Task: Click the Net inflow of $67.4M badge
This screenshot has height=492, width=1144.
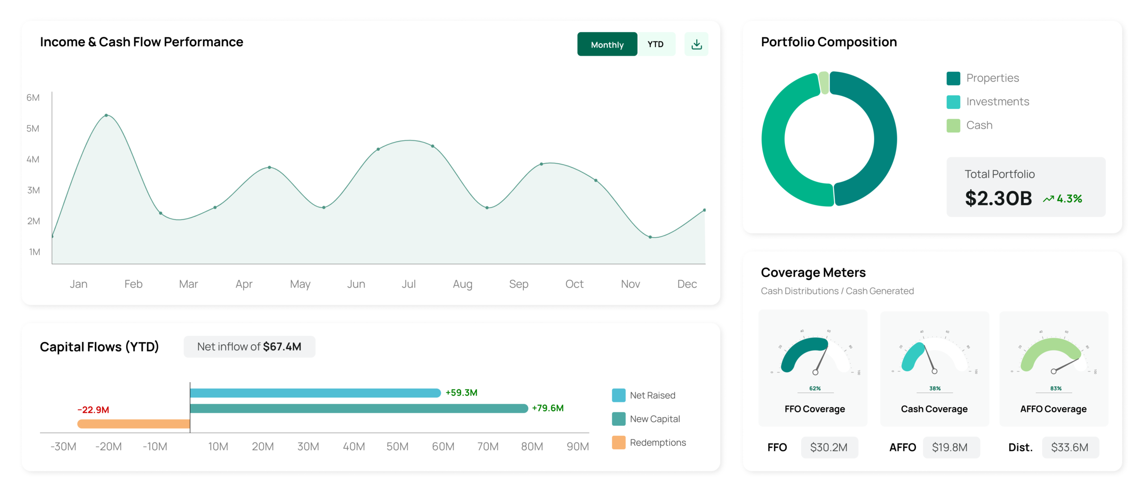Action: tap(249, 347)
